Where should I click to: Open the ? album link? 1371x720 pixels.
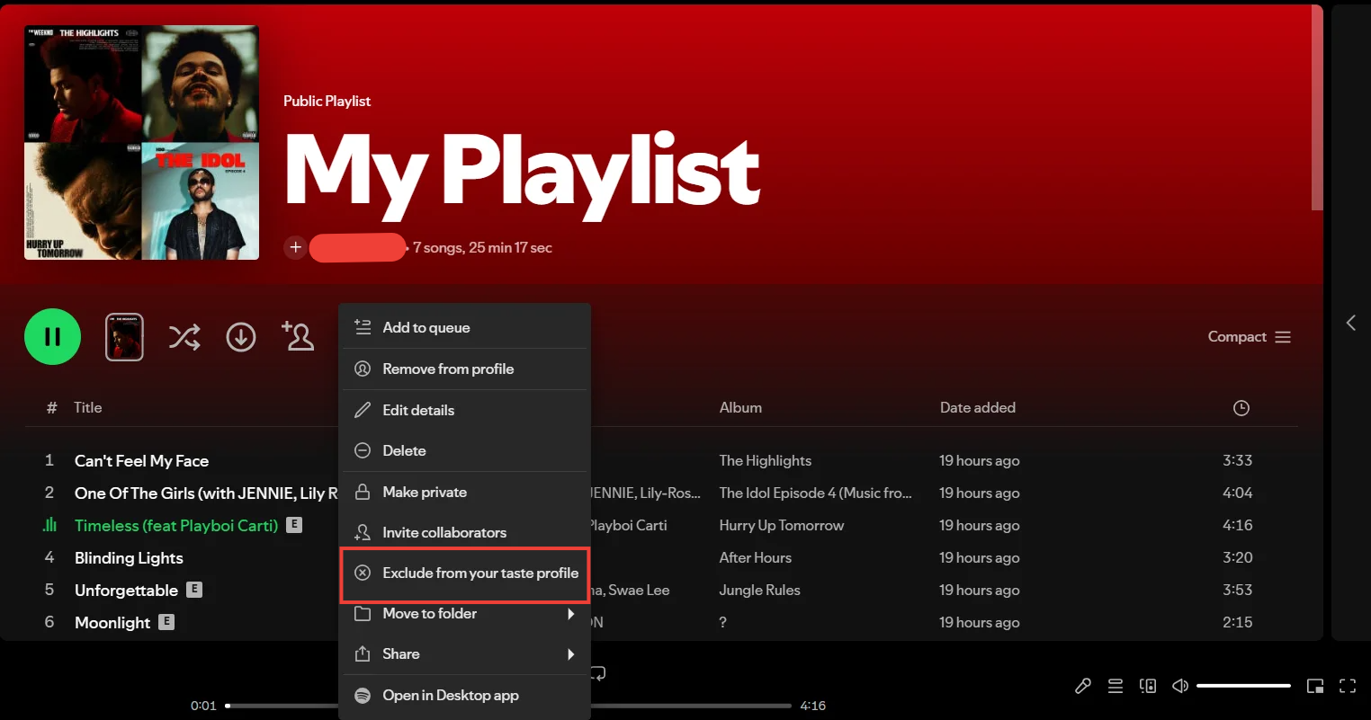pyautogui.click(x=722, y=622)
